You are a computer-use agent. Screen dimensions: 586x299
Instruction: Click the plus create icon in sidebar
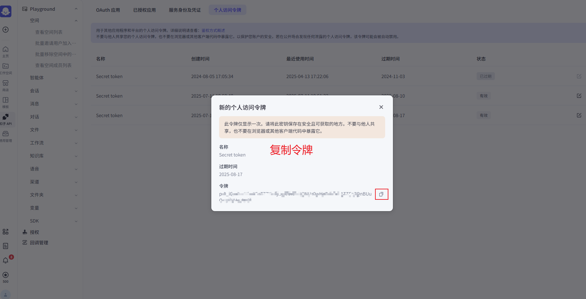[x=6, y=30]
